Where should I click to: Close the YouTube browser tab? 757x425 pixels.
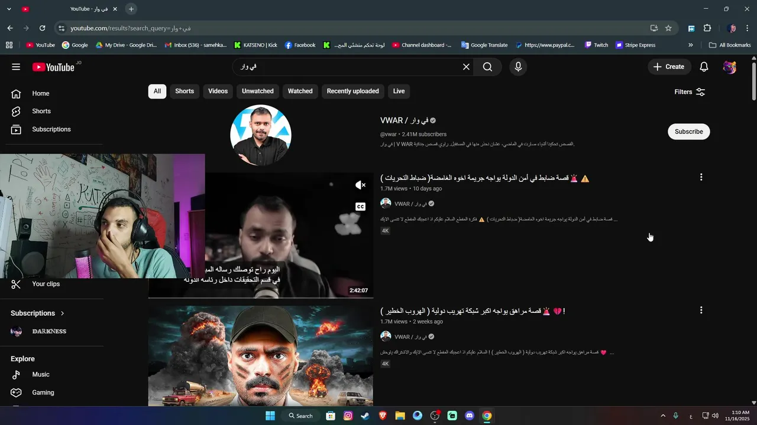[x=115, y=9]
